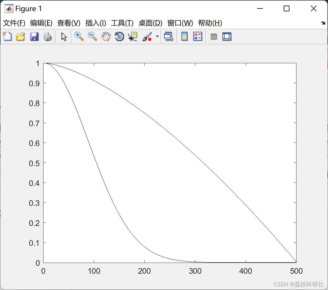This screenshot has height=290, width=328.
Task: Open the 窗口(W) menu
Action: pyautogui.click(x=180, y=23)
